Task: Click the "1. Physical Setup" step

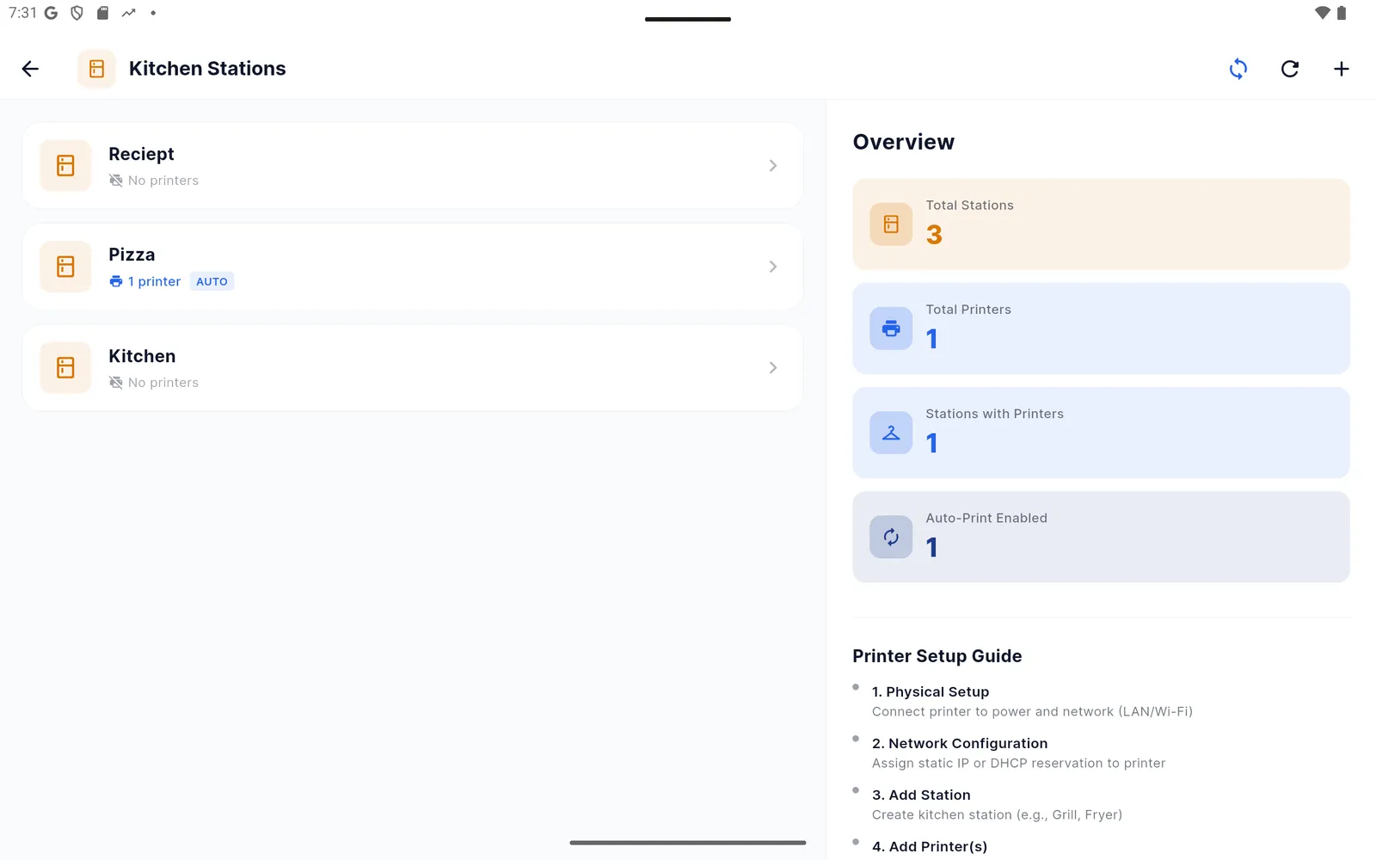Action: click(931, 691)
